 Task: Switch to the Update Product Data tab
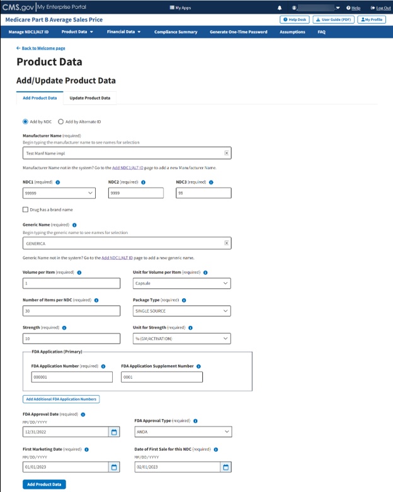point(89,98)
